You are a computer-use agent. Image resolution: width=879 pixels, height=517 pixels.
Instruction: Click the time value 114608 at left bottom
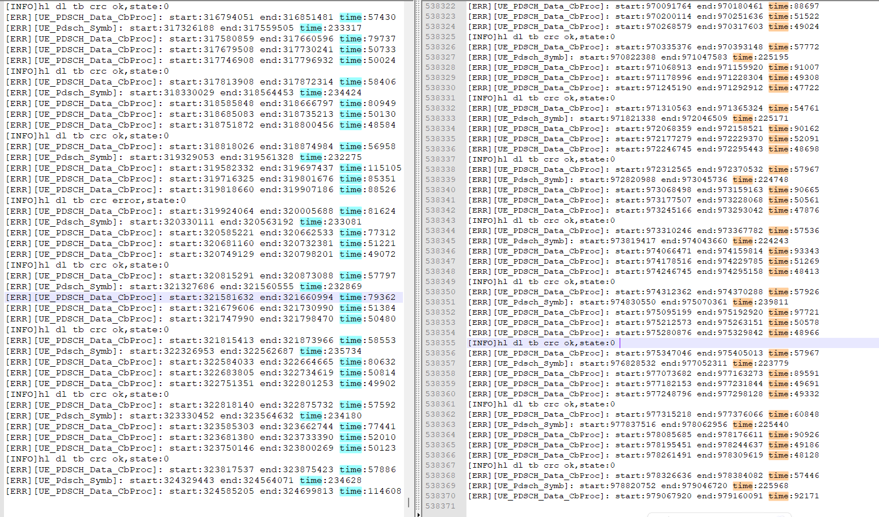(384, 491)
